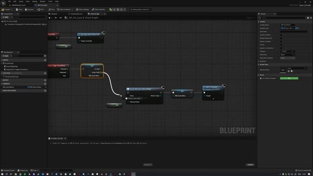This screenshot has height=176, width=313.
Task: Click the Unreal Engine logo icon
Action: click(3, 3)
